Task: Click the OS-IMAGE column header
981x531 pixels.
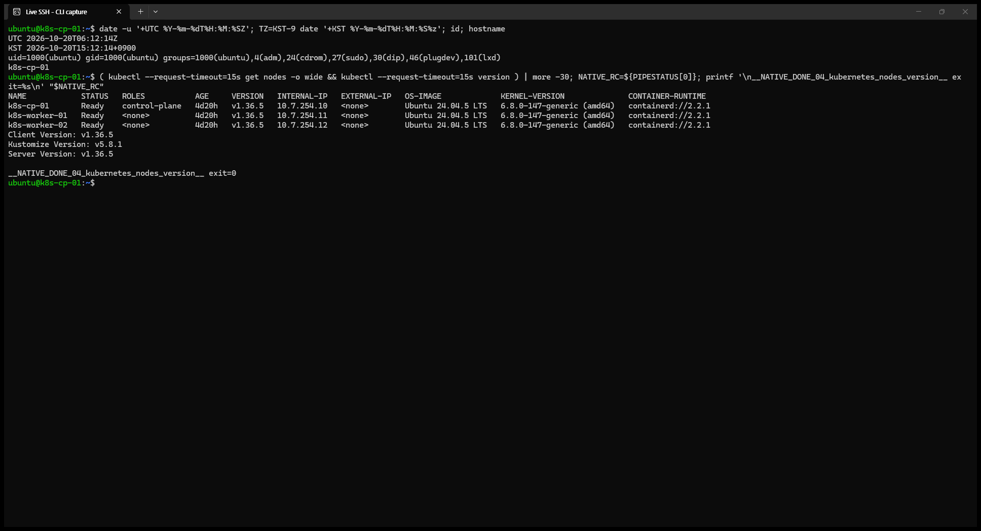Action: 423,96
